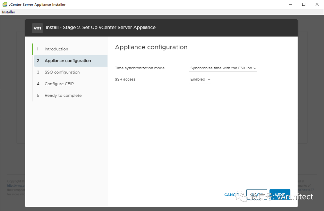Viewport: 324px width, 211px height.
Task: Minimize the installer window
Action: (x=290, y=5)
